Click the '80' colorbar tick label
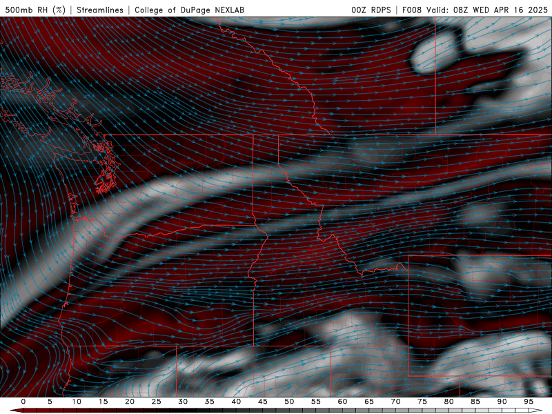 (449, 402)
